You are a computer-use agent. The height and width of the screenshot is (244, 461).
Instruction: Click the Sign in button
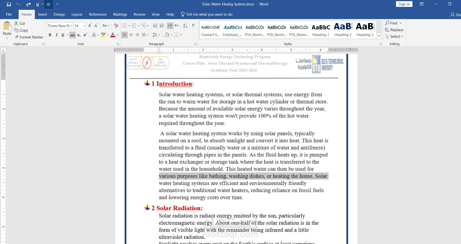click(404, 4)
